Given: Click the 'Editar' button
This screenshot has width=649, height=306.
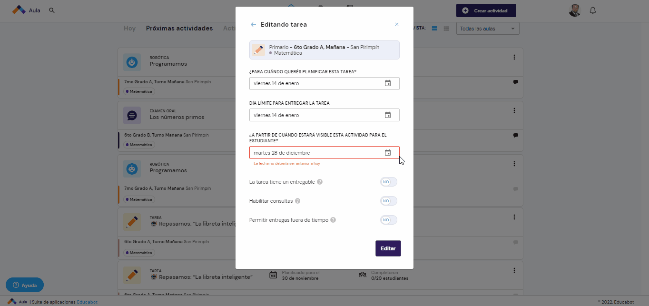Looking at the screenshot, I should 388,248.
